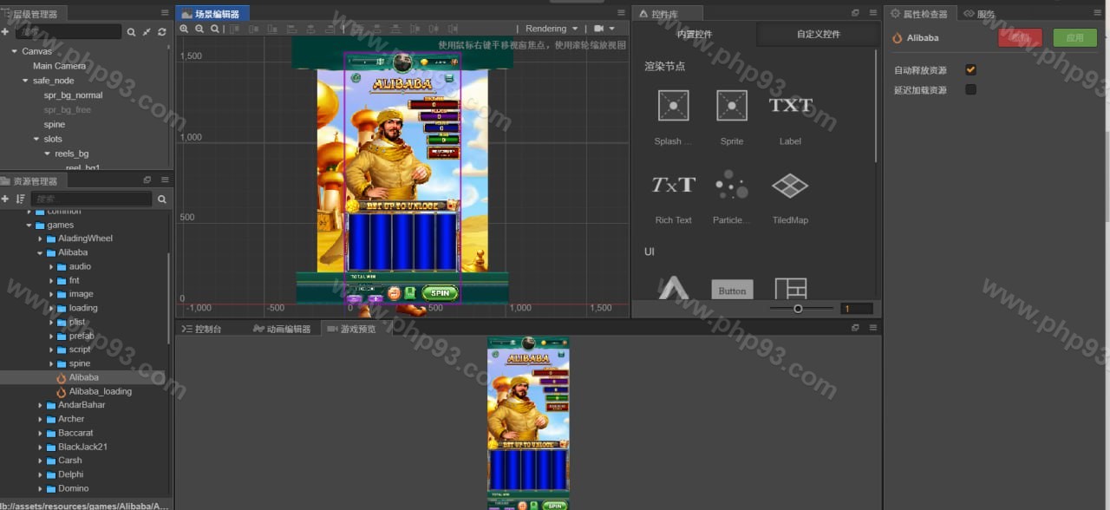Refresh the hierarchy manager tree
The height and width of the screenshot is (510, 1110).
click(161, 32)
